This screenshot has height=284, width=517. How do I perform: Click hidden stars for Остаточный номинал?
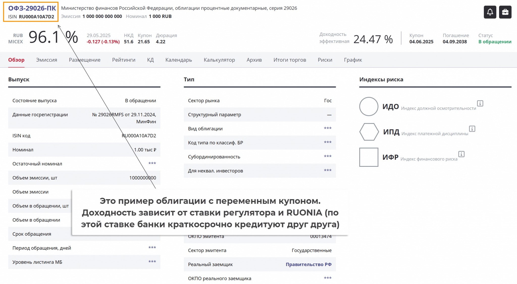coord(152,163)
